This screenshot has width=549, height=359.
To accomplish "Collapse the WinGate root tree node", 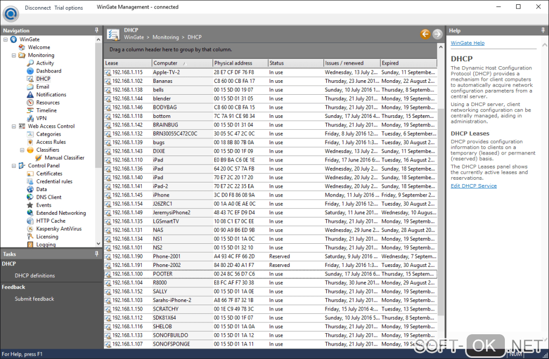I will pyautogui.click(x=5, y=40).
